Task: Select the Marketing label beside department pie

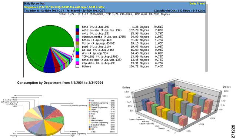Action: pyautogui.click(x=74, y=132)
